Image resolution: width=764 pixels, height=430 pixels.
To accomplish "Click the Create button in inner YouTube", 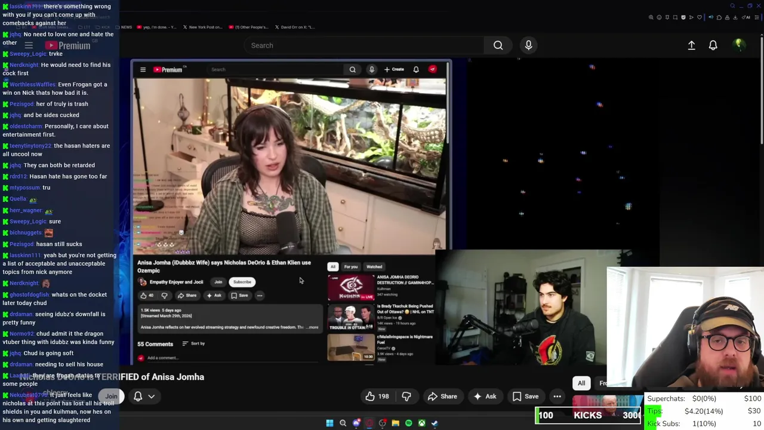I will point(394,70).
